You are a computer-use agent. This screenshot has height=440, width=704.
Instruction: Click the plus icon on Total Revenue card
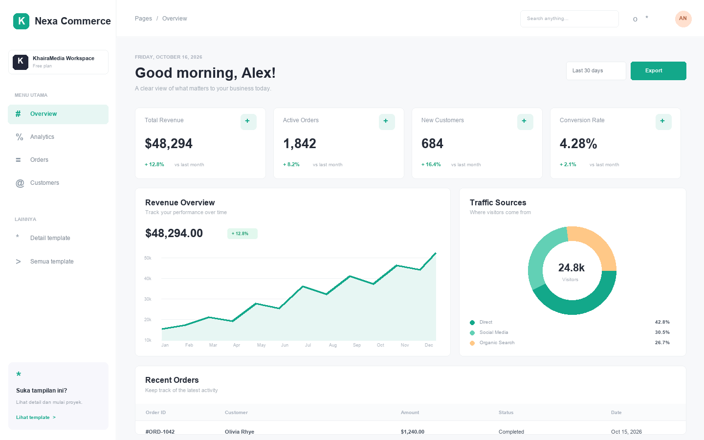click(x=248, y=122)
